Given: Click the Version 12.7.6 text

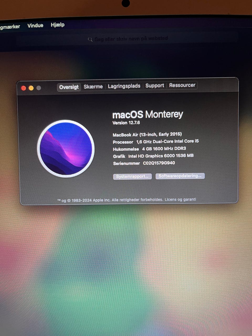Looking at the screenshot, I should 126,123.
